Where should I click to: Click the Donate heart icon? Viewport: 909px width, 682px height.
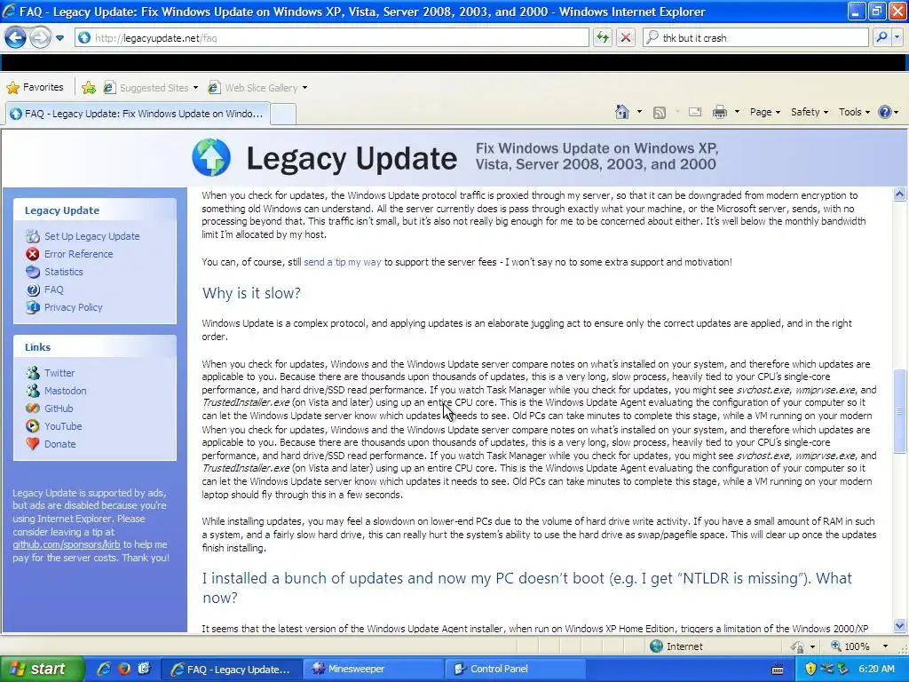click(x=33, y=444)
